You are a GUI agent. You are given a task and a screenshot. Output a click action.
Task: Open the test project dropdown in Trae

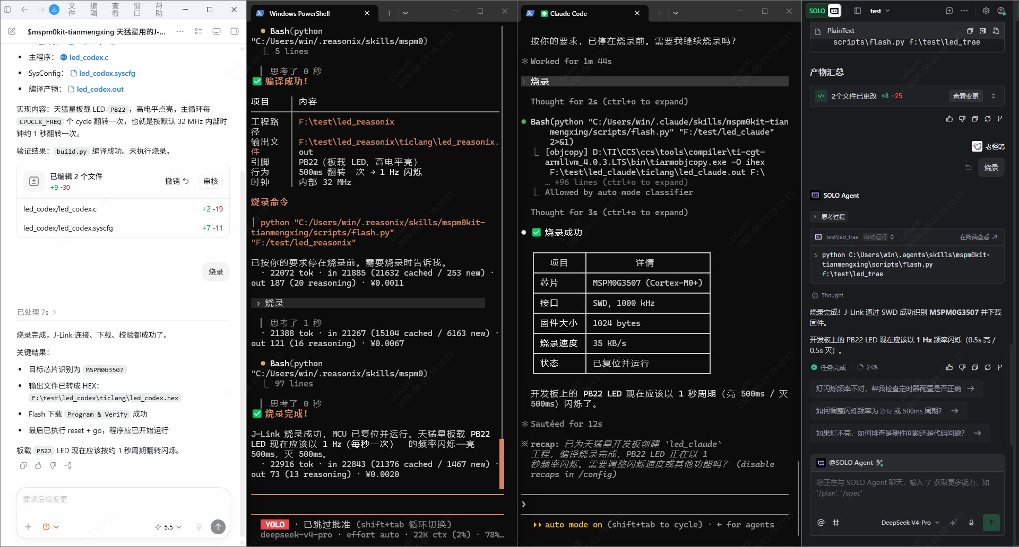tap(880, 11)
